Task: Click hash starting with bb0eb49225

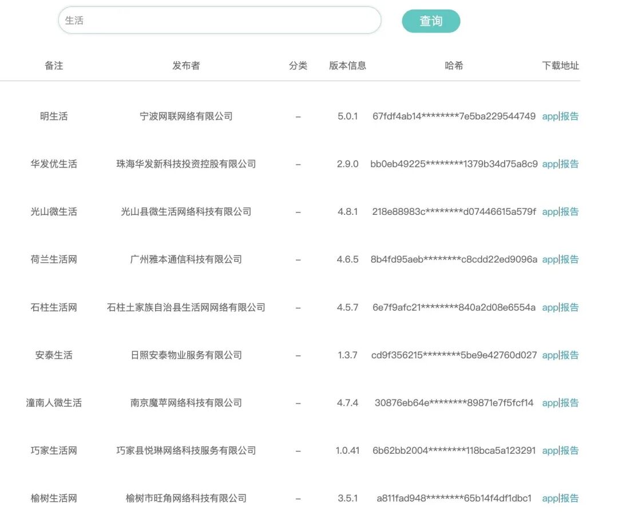Action: 454,164
